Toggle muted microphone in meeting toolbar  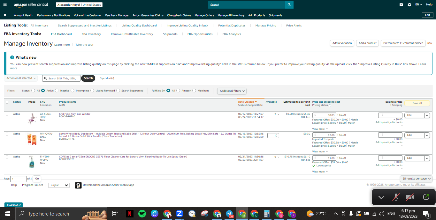click(x=396, y=197)
